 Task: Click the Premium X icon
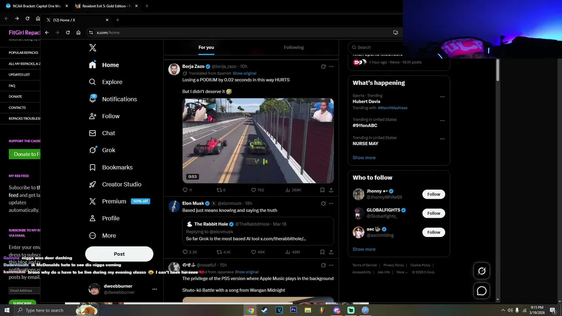coord(93,201)
